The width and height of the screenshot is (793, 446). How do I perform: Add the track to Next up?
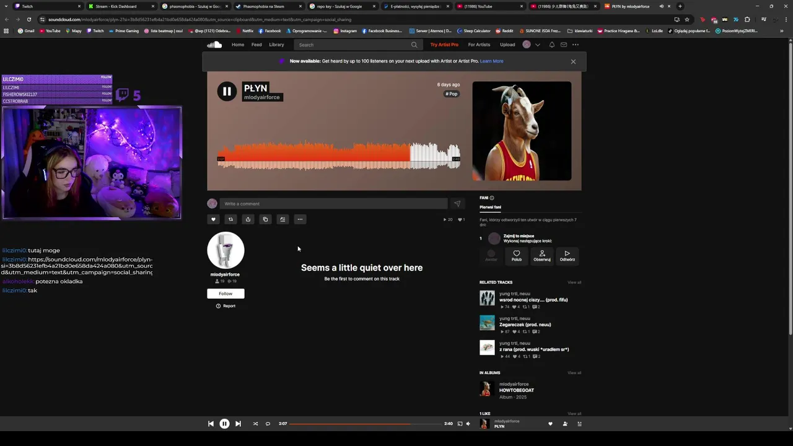pos(283,219)
